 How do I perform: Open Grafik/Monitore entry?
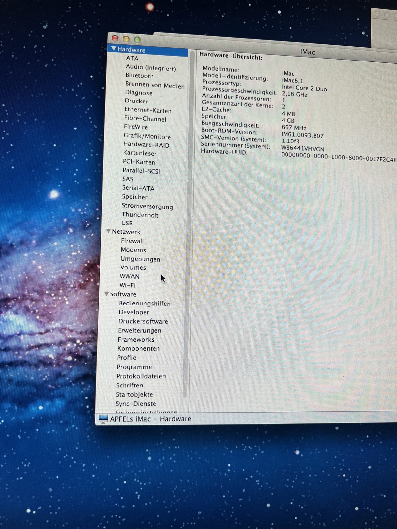pyautogui.click(x=147, y=136)
